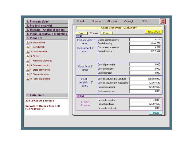Click the Oneri finanziari field
The width and height of the screenshot is (193, 145).
[145, 73]
